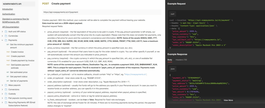Open the API Documentation sidebar link
This screenshot has height=108, width=265.
coord(10,27)
